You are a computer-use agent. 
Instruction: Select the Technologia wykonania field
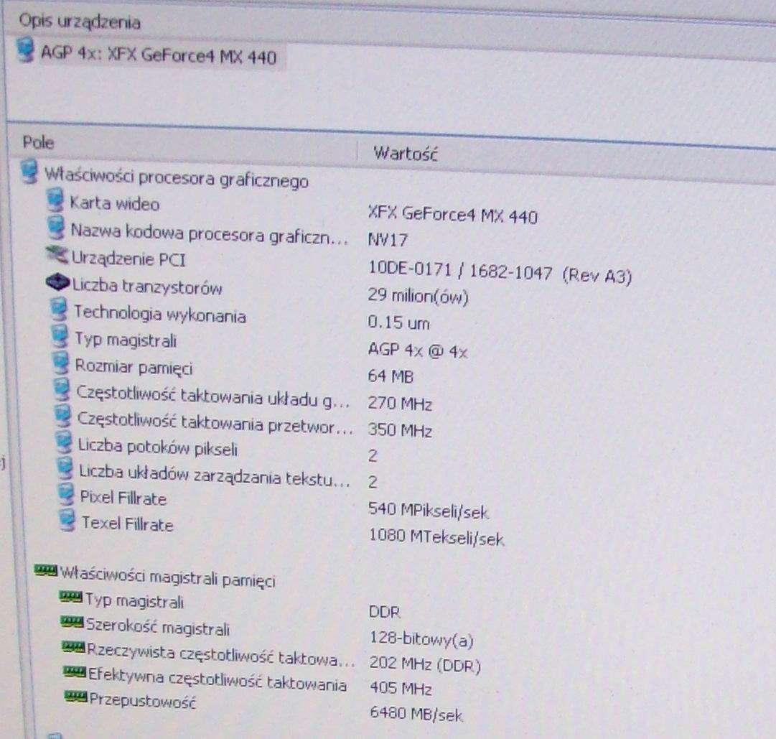click(x=160, y=314)
